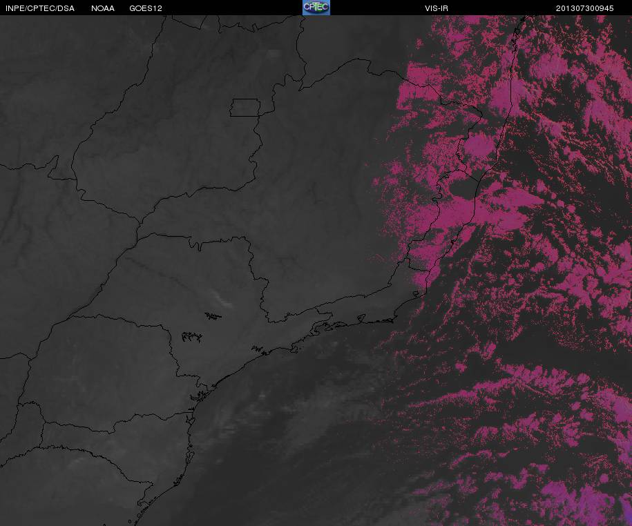Select the INPE/CPTEC/DSA header text

(40, 8)
